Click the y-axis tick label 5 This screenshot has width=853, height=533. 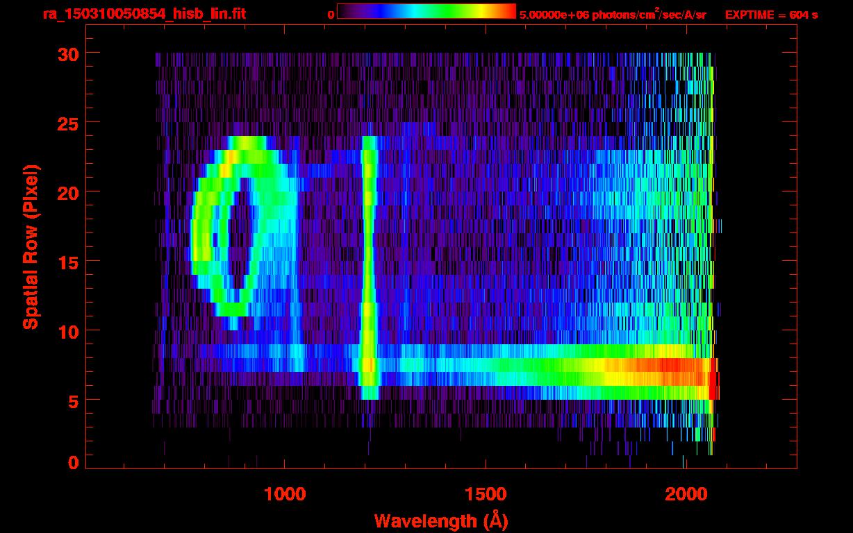pos(74,400)
